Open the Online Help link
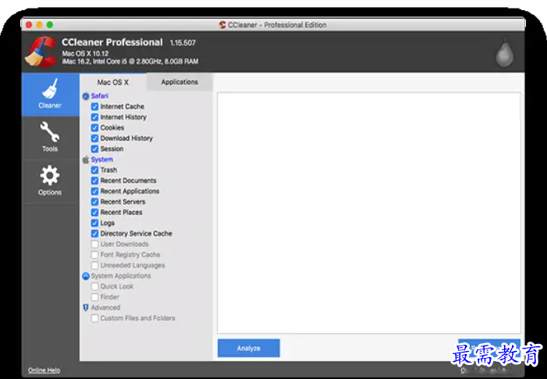Screen dimensions: 547x379 (x=44, y=370)
